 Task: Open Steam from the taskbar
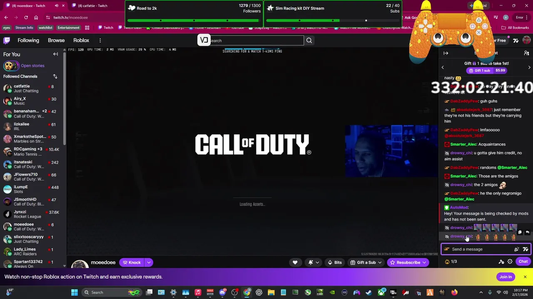coord(369,292)
